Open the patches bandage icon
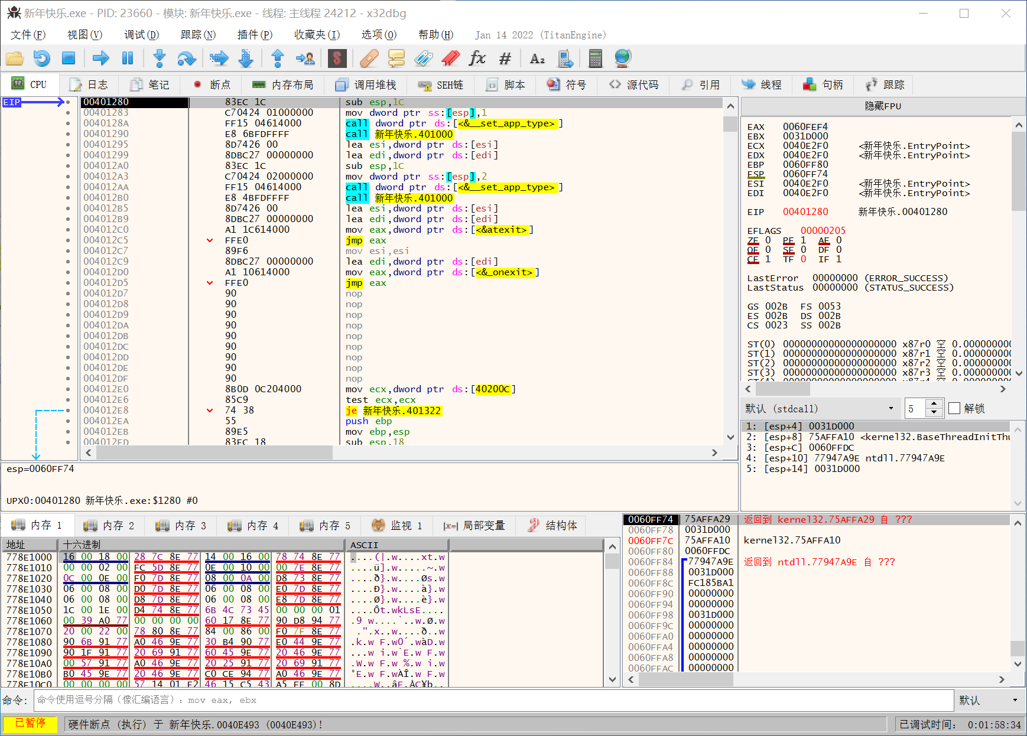 click(369, 58)
